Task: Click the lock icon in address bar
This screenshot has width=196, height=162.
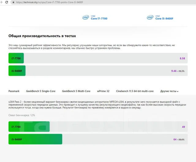Action: [13, 2]
